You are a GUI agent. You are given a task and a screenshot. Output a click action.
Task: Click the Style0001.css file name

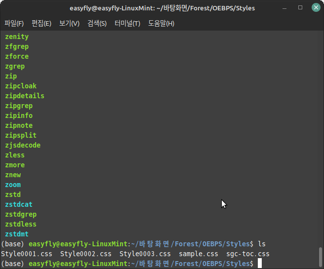[27, 254]
